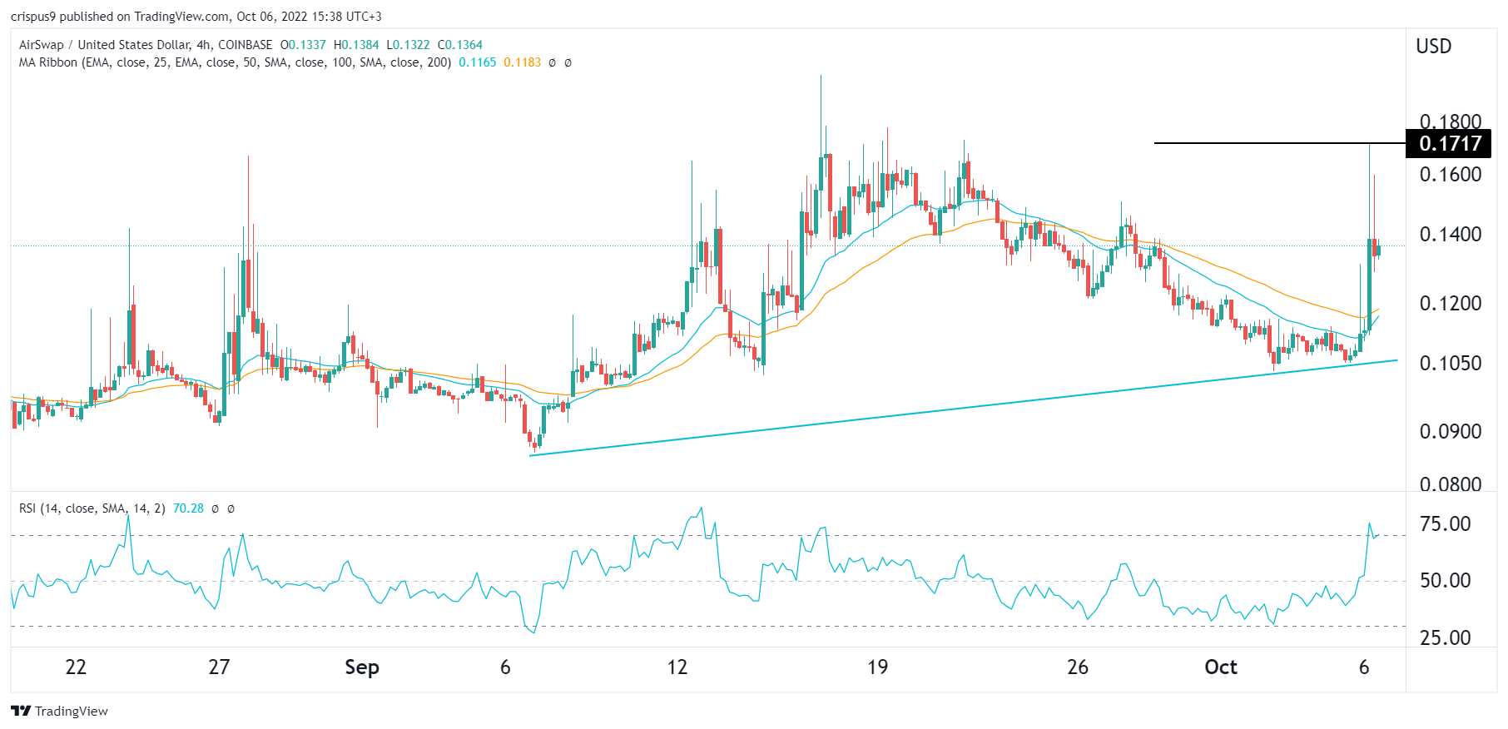Click the 0.0900 price axis label
Image resolution: width=1508 pixels, height=729 pixels.
[x=1451, y=432]
